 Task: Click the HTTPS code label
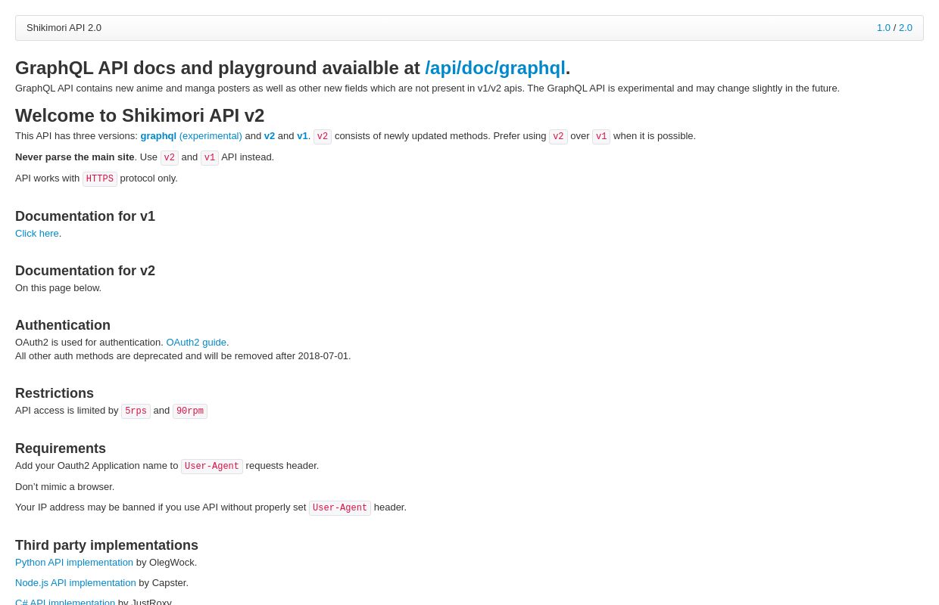(100, 179)
